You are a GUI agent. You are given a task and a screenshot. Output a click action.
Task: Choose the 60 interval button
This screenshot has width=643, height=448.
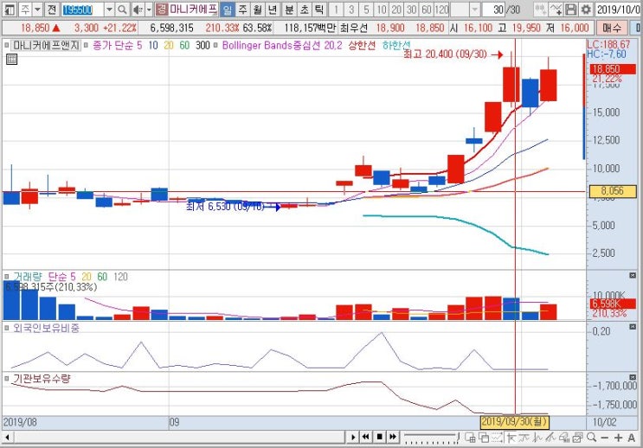427,10
